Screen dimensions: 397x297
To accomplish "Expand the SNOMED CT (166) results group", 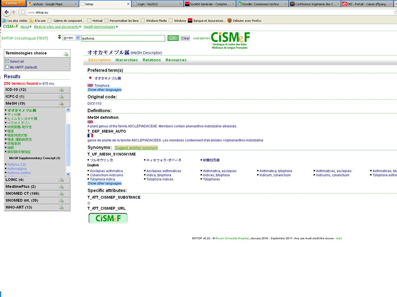I will 37,193.
